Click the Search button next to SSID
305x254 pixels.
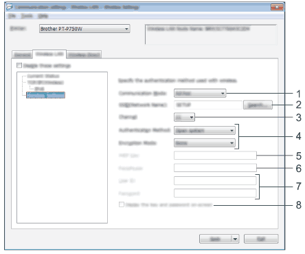point(258,105)
